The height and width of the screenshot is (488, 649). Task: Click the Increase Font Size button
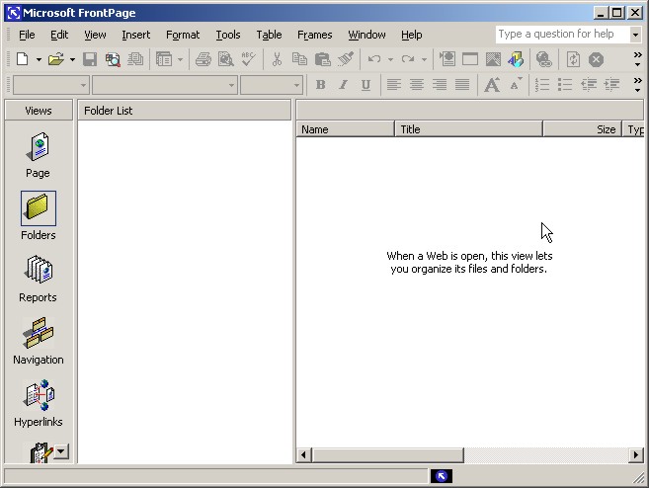492,85
